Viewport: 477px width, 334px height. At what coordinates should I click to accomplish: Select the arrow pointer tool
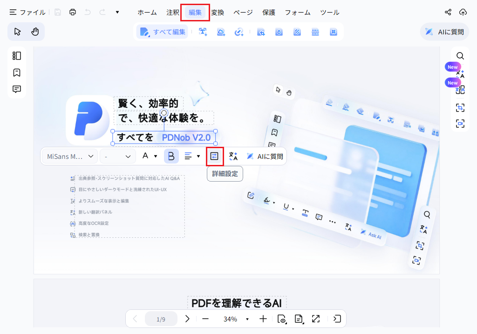coord(17,32)
